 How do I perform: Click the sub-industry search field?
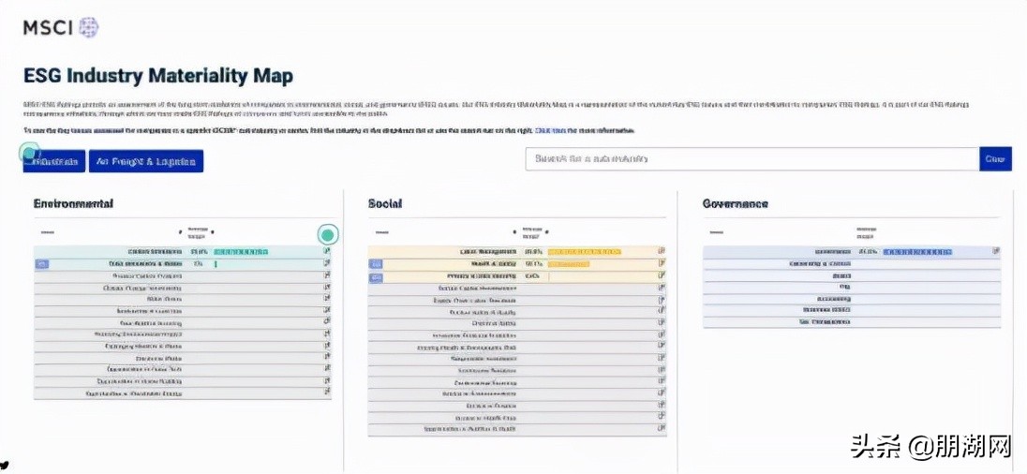point(752,159)
